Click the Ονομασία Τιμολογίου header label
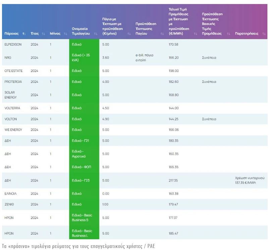 (x=81, y=31)
